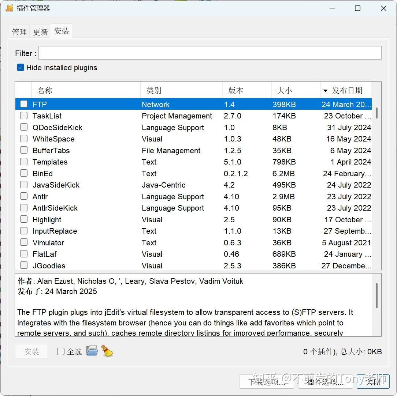Sort by 发布日期 column header

[346, 90]
